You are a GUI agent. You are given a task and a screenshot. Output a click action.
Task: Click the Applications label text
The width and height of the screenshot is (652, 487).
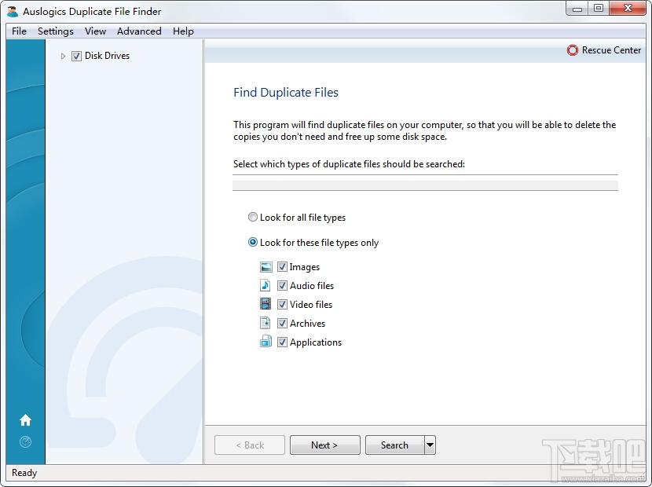(316, 342)
